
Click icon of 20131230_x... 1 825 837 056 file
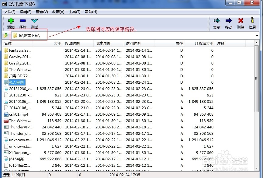(x=6, y=89)
